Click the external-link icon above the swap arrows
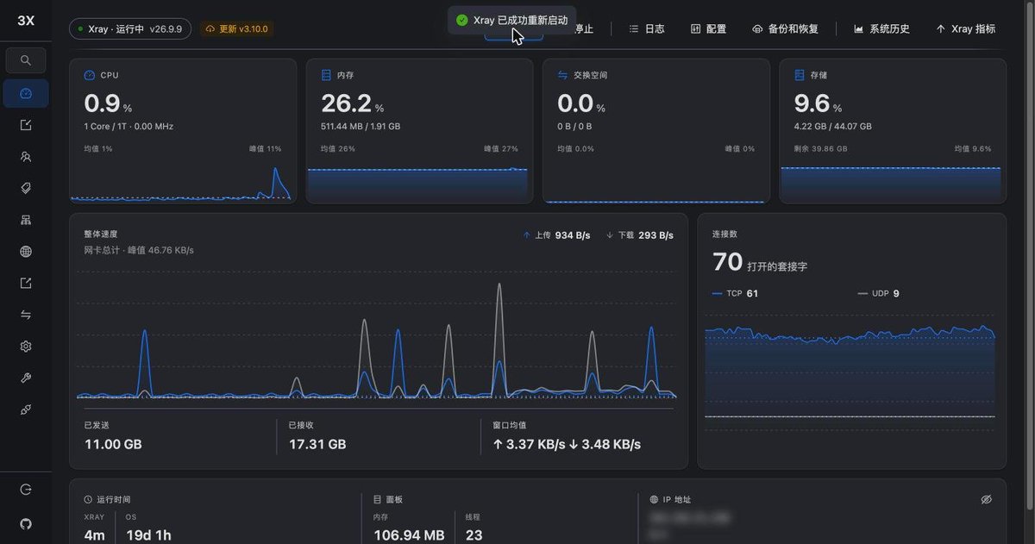The image size is (1035, 544). [26, 283]
